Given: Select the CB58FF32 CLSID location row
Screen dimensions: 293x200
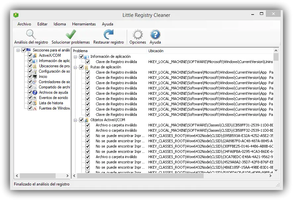Looking at the screenshot, I should (x=211, y=131).
